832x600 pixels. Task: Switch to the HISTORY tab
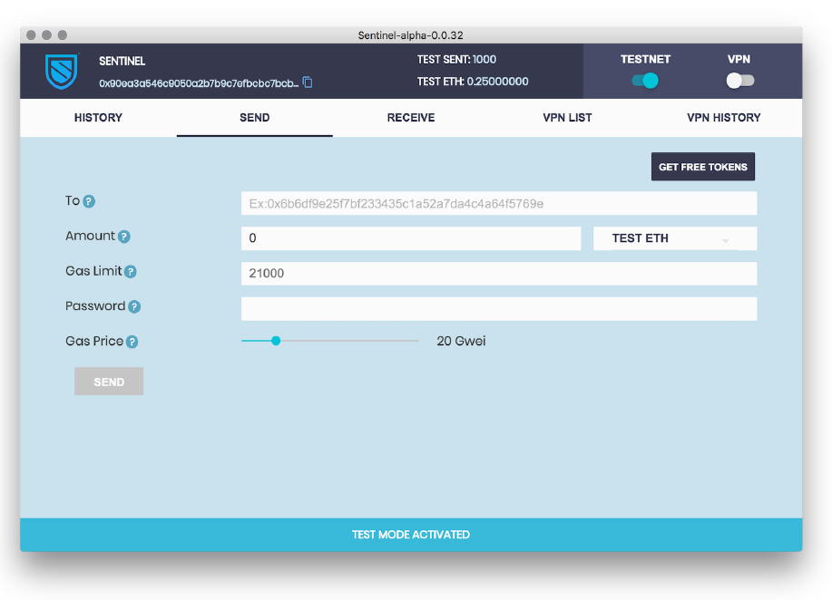pyautogui.click(x=98, y=118)
